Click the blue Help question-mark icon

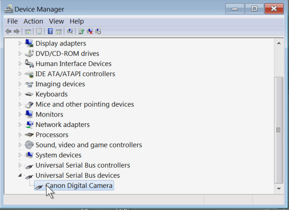click(x=50, y=31)
